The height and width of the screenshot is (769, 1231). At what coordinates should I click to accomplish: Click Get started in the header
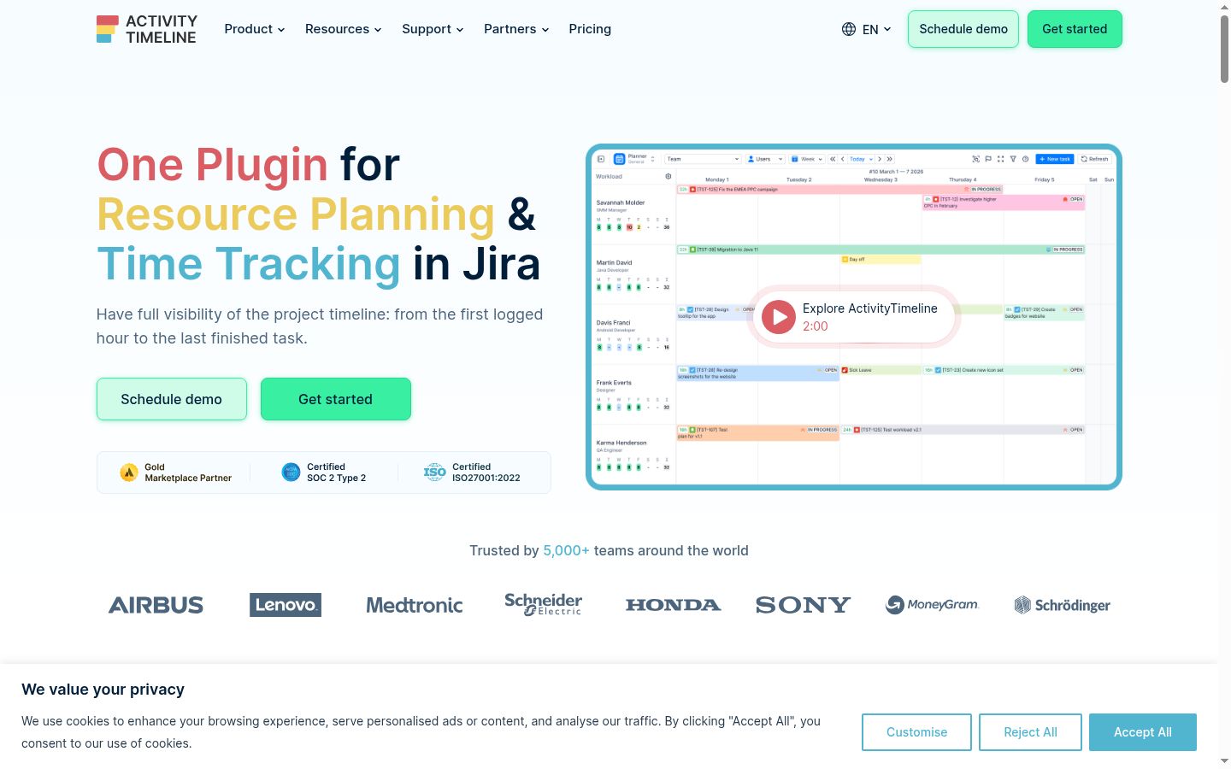point(1075,29)
